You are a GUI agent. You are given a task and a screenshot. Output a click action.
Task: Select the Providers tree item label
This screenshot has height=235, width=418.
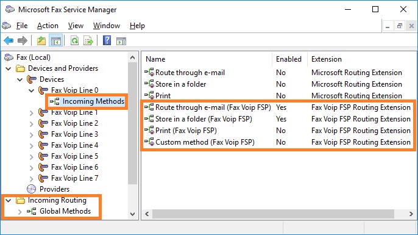54,189
